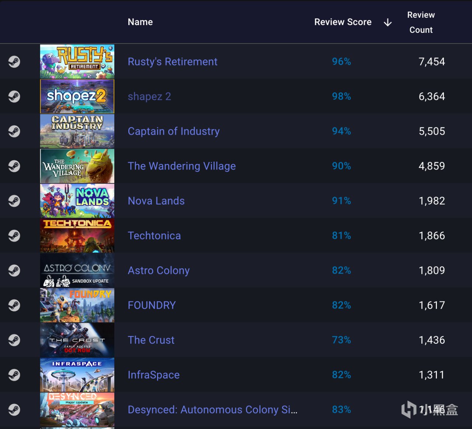Open the FOUNDRY game link
472x429 pixels.
[152, 305]
